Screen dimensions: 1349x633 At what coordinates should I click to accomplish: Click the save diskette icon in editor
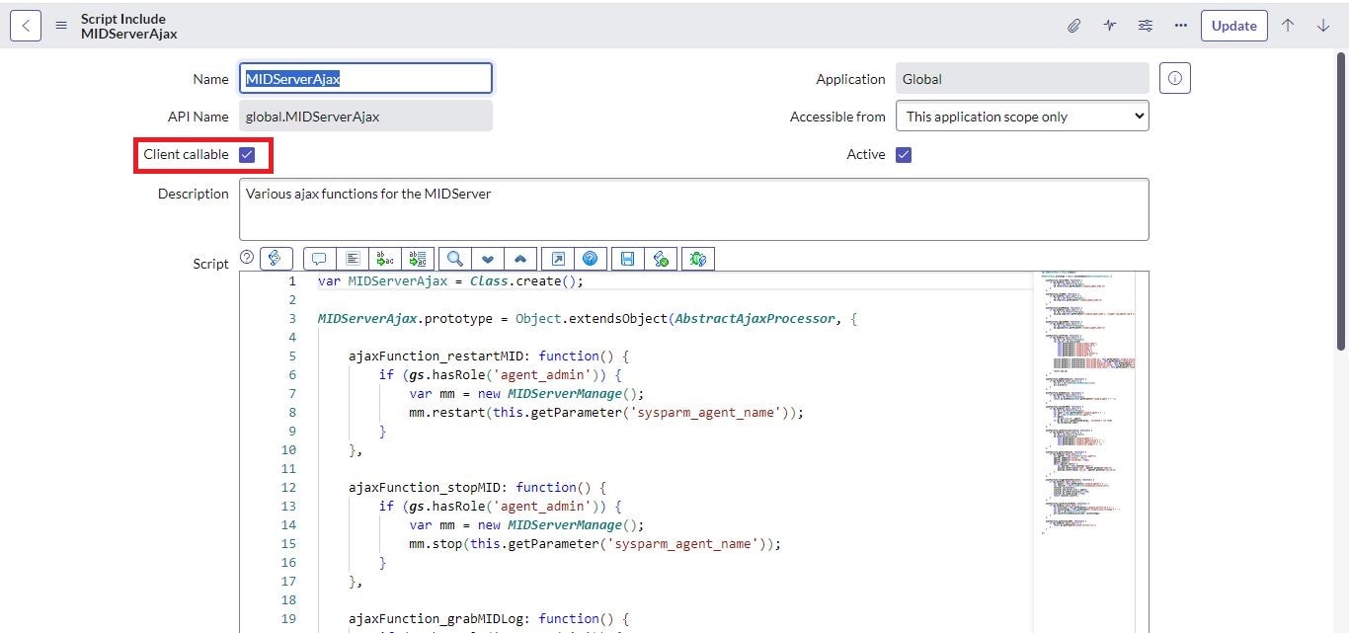tap(627, 259)
